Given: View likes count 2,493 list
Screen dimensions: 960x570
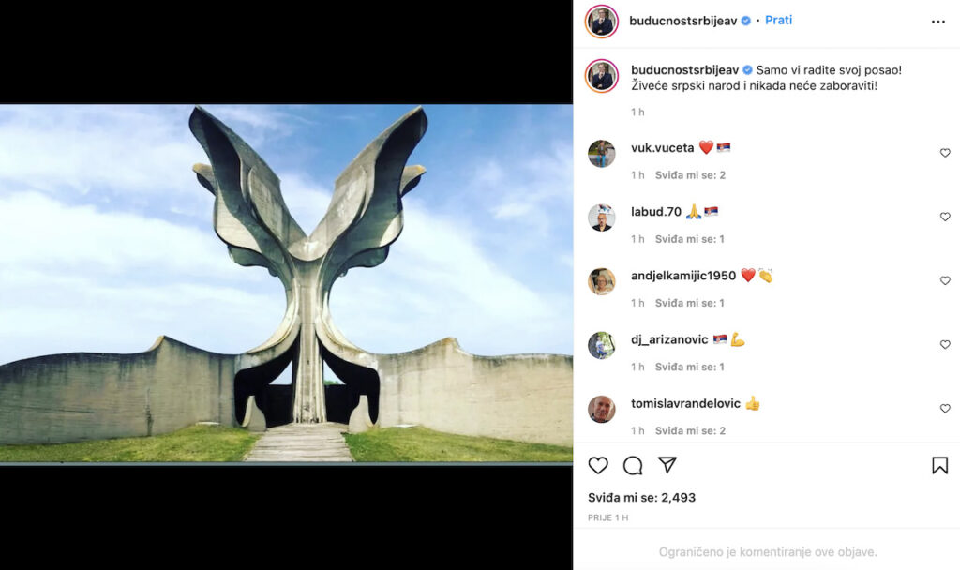Looking at the screenshot, I should click(x=641, y=498).
